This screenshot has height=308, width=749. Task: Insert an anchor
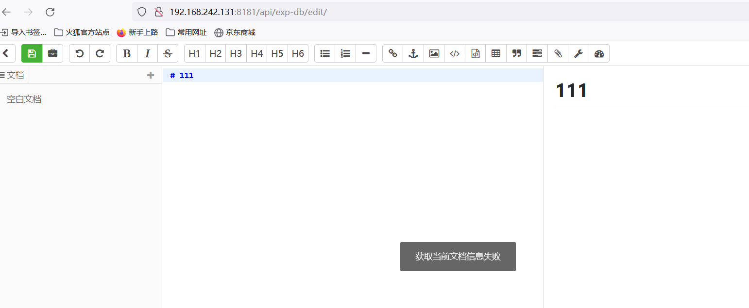pyautogui.click(x=413, y=53)
